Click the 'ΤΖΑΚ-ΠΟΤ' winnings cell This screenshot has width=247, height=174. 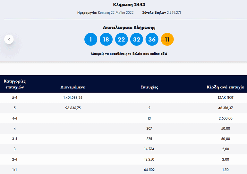226,98
